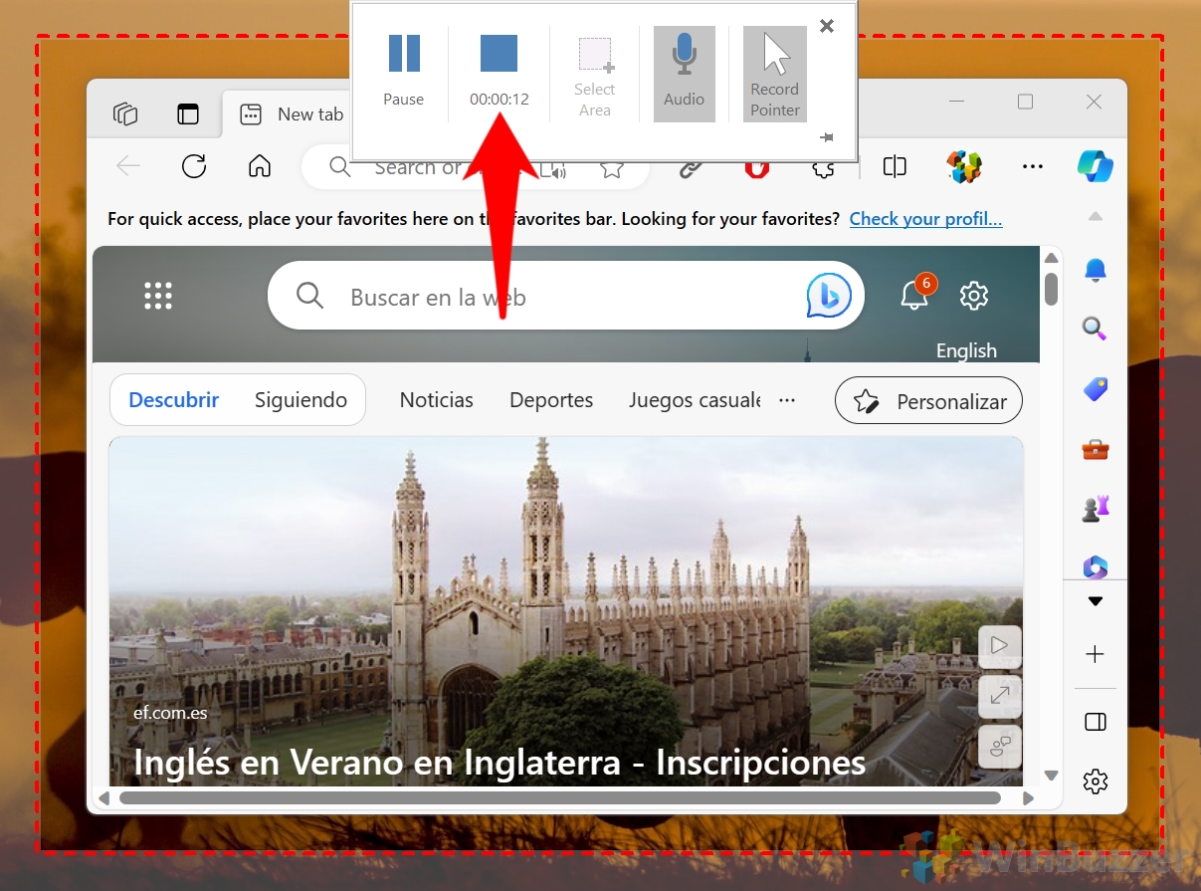1201x891 pixels.
Task: Open the ef.com.es source label
Action: [x=170, y=713]
